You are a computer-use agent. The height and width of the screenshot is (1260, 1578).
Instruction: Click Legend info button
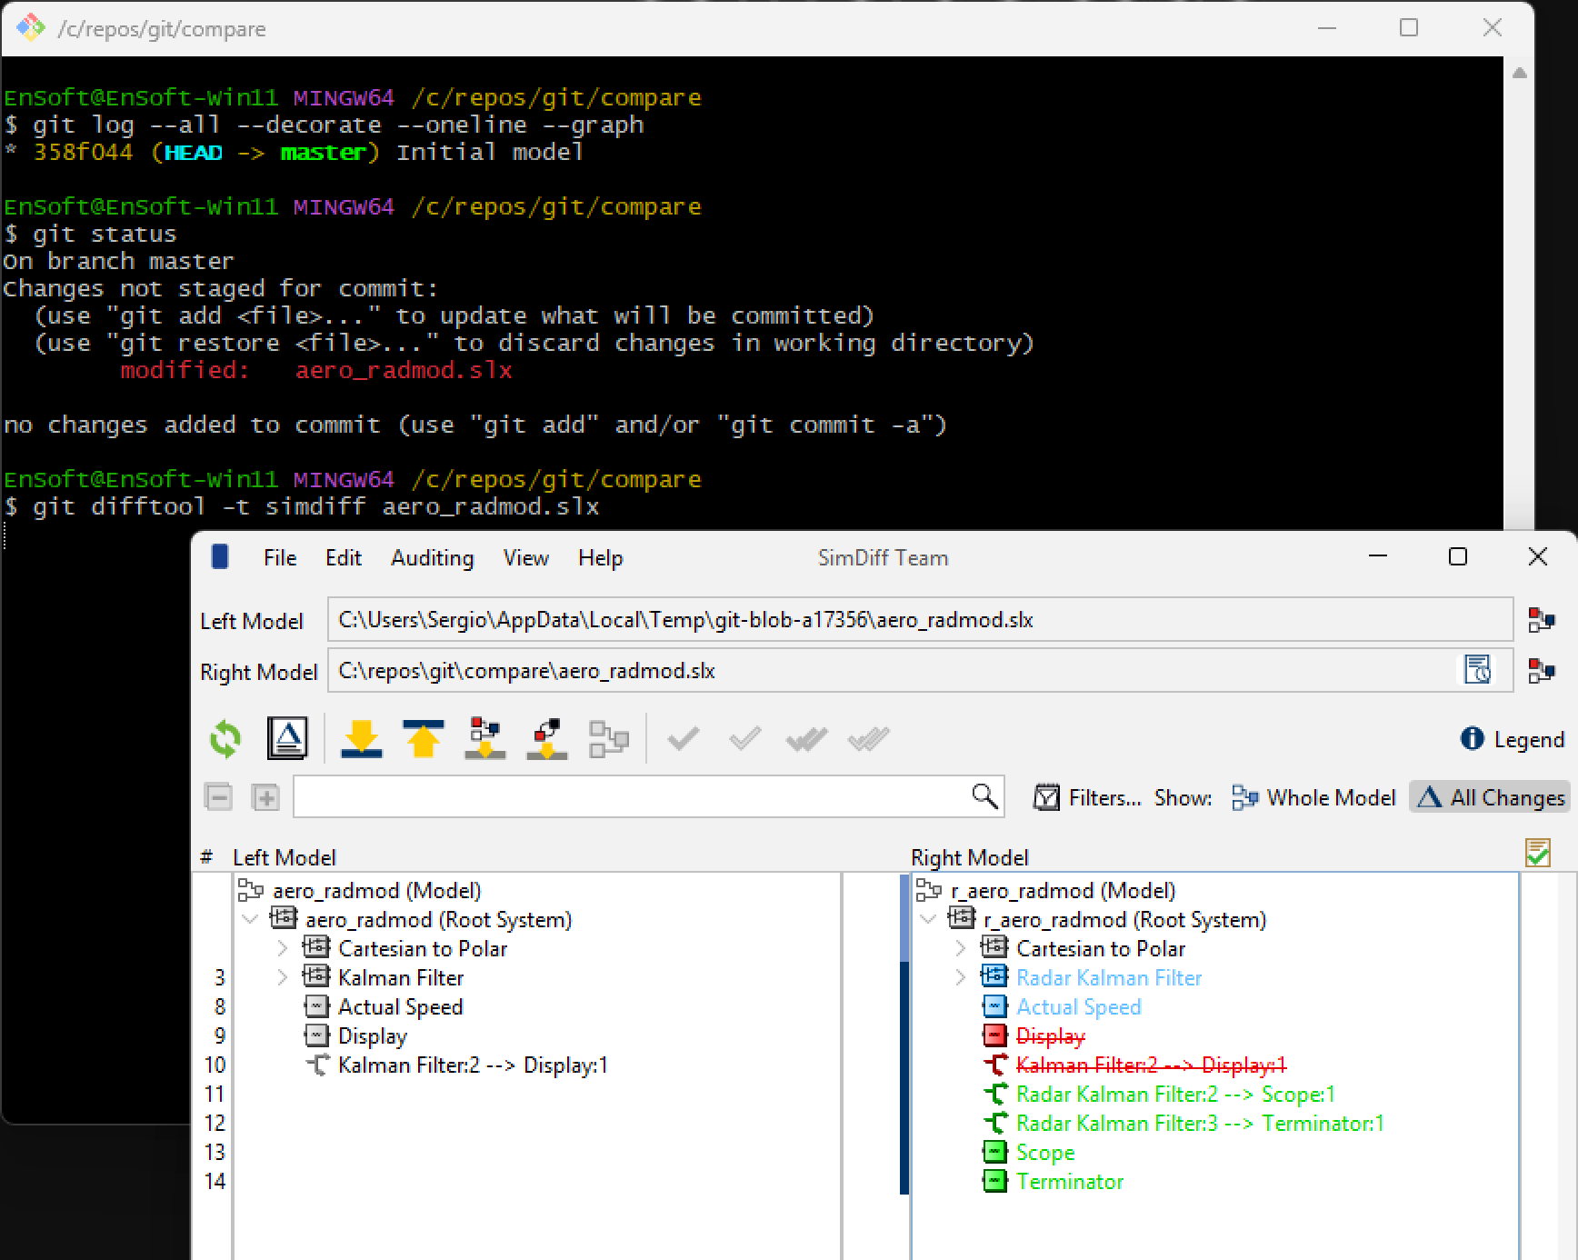pos(1513,739)
